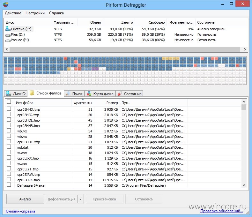Screen dimensions: 252x217
Task: Toggle the select-all checkbox in file list header
Action: click(9, 101)
